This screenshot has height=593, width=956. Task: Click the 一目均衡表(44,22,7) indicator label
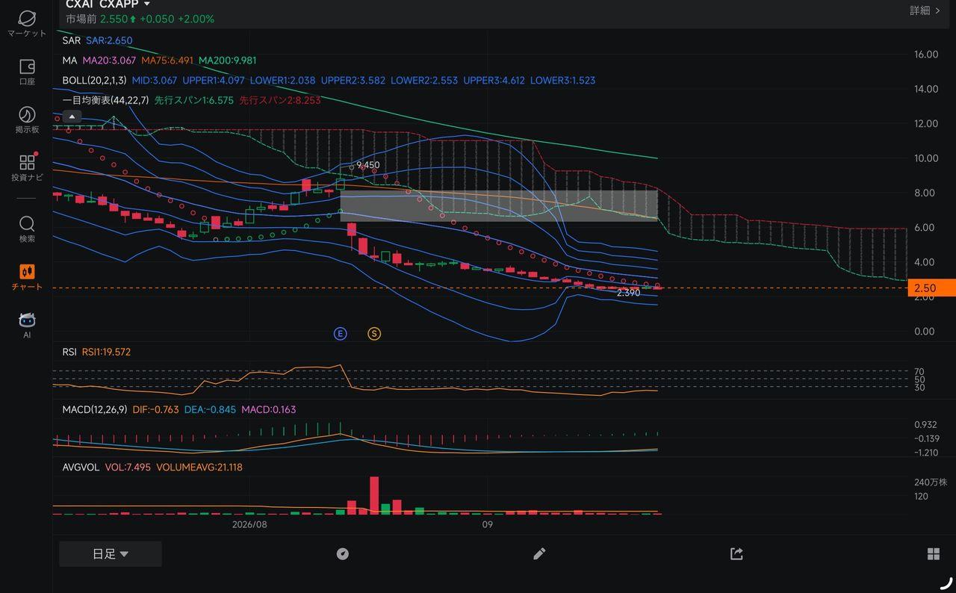(105, 100)
